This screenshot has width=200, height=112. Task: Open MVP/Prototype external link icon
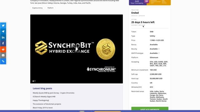[159, 53]
